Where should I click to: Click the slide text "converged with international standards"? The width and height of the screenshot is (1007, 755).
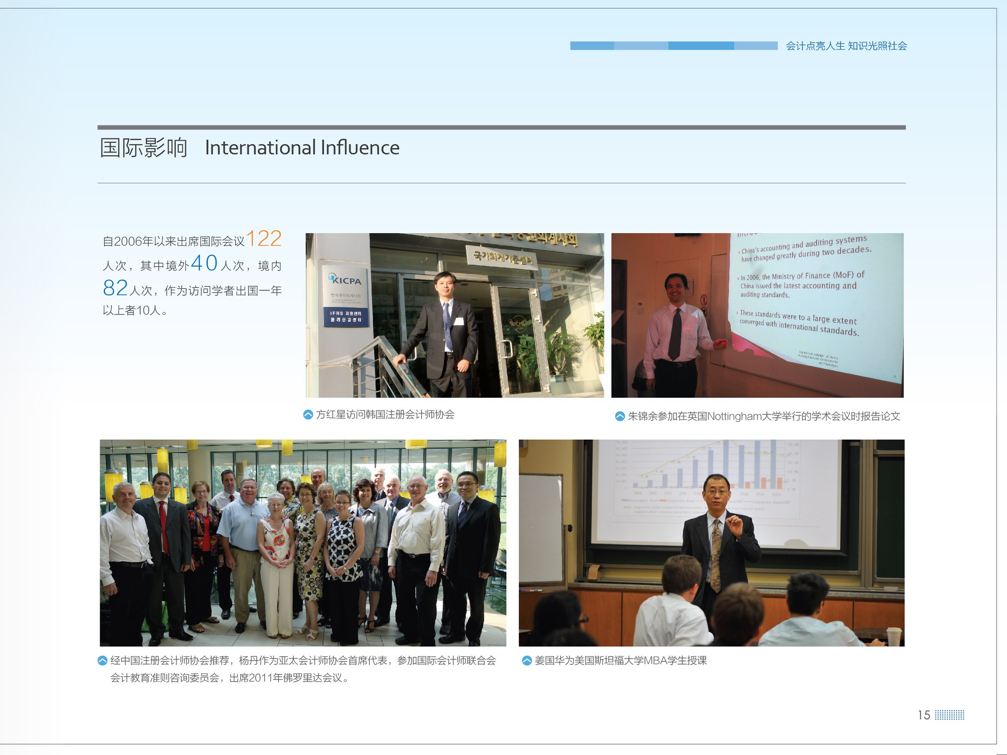(799, 327)
